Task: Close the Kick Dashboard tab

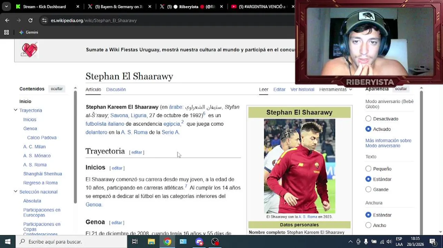Action: (x=78, y=7)
